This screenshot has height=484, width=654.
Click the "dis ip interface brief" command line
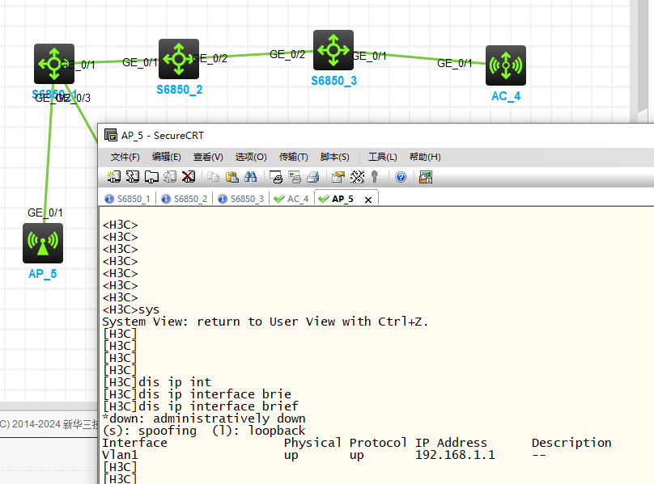[x=201, y=406]
